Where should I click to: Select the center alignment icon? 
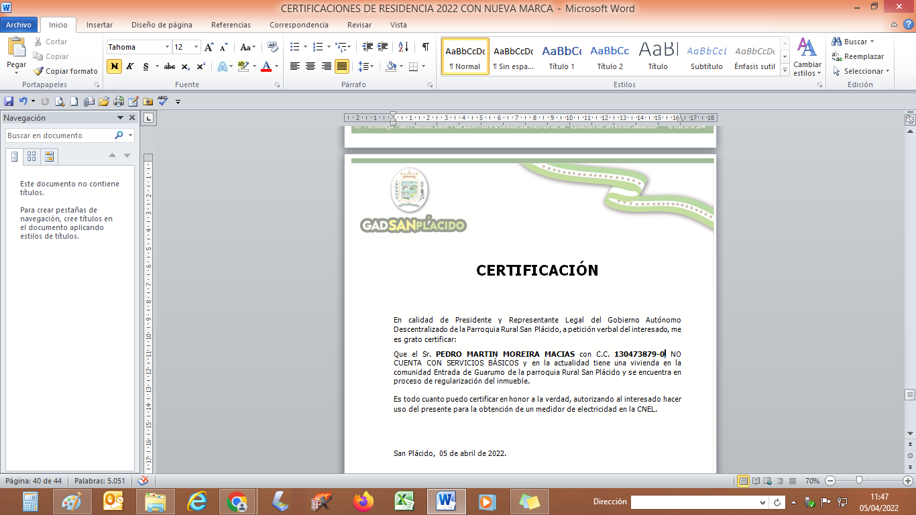tap(310, 66)
